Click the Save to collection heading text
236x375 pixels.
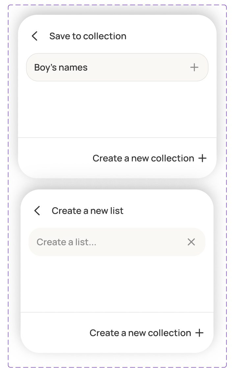[x=88, y=36]
